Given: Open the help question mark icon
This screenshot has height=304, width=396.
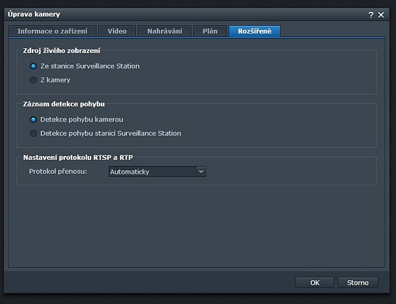Looking at the screenshot, I should point(370,15).
